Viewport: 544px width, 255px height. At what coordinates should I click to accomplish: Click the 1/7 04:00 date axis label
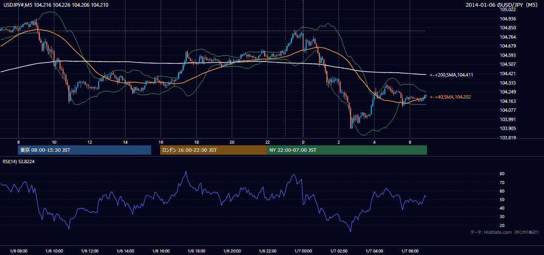(x=374, y=251)
